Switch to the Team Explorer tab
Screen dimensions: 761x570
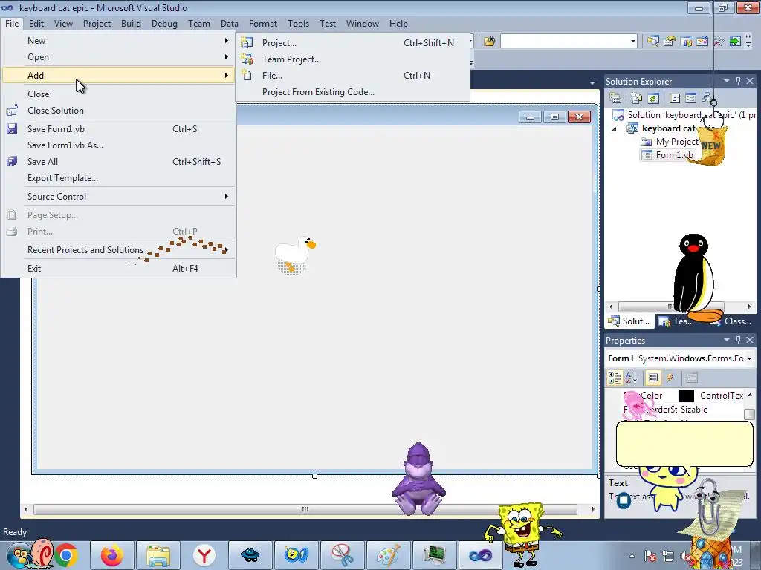click(678, 321)
